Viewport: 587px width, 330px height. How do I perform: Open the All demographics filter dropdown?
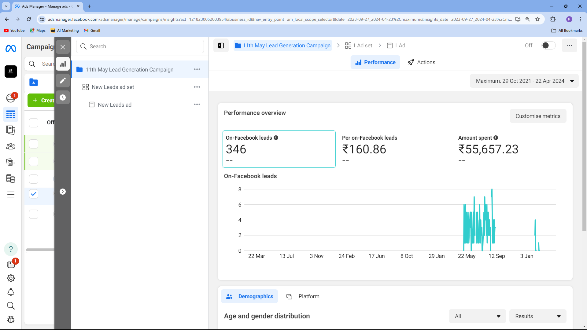point(477,316)
